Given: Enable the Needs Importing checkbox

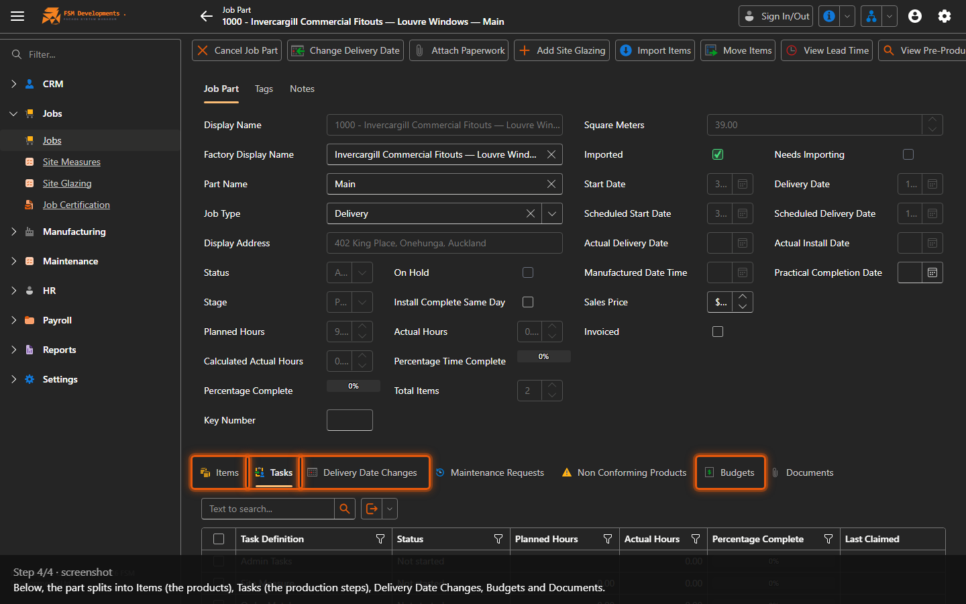Looking at the screenshot, I should 908,154.
